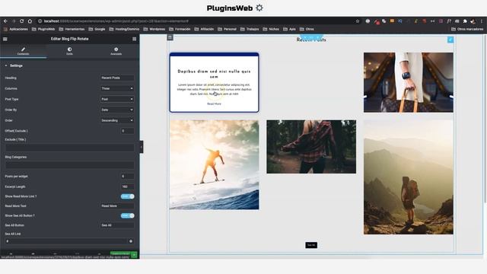Open the Otros bookmarks folder
Viewport: 487px width, 274px height.
(307, 29)
